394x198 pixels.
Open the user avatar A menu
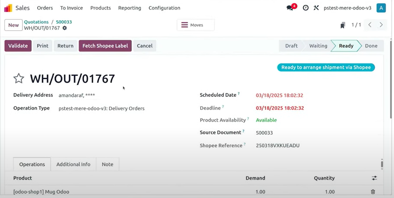pos(381,8)
